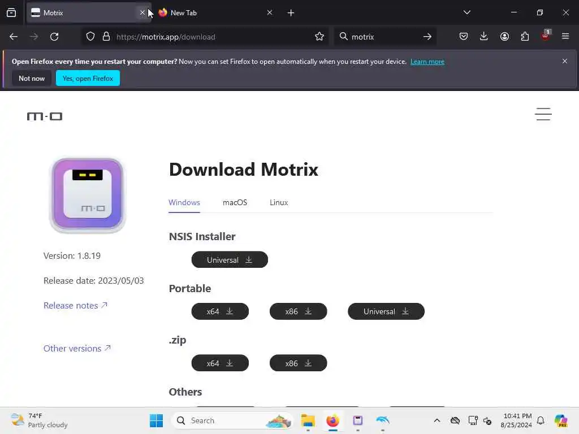Open Firefox View recent browsing icon
Screen dimensions: 579x434
(x=11, y=13)
